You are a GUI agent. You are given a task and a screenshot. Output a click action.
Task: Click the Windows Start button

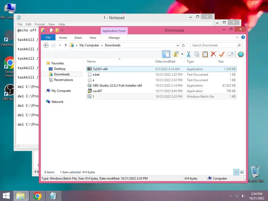(6, 196)
